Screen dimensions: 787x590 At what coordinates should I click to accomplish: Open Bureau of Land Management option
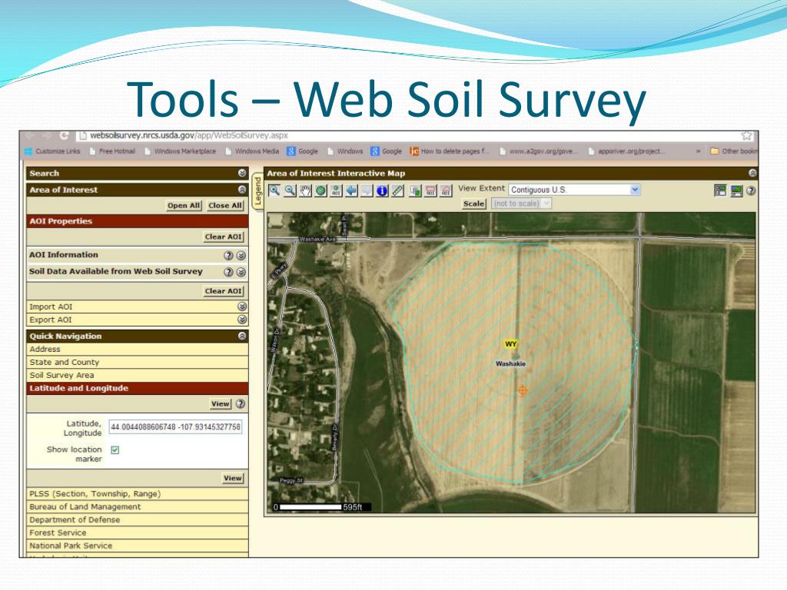(x=138, y=507)
